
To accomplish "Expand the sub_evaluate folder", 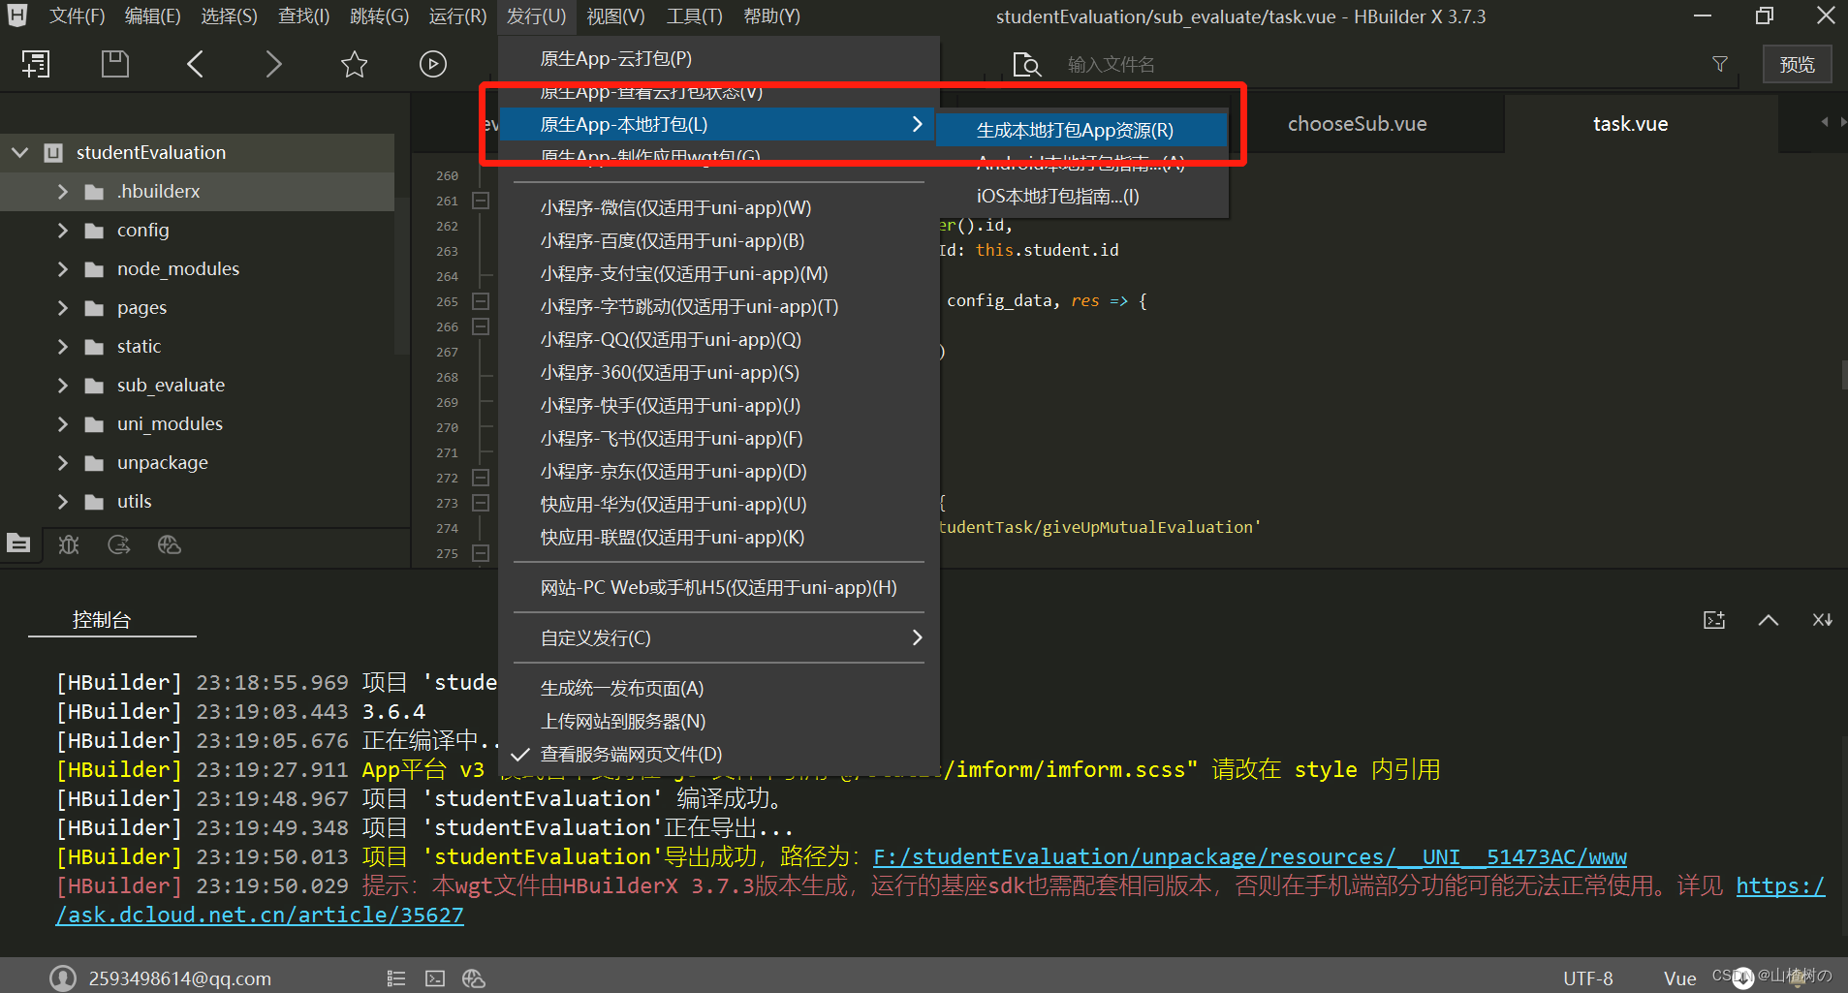I will click(x=63, y=386).
